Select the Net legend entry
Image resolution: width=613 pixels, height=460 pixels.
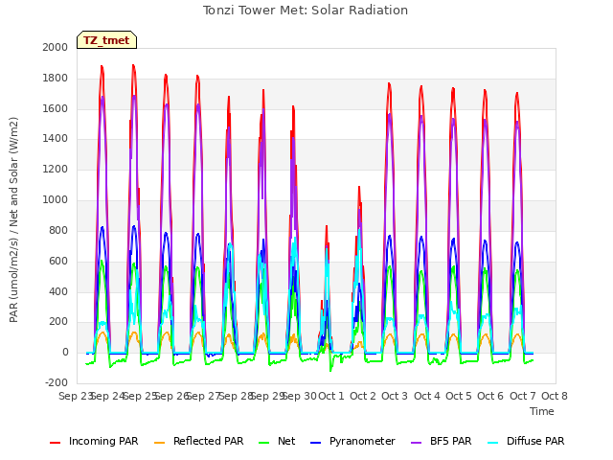point(277,442)
